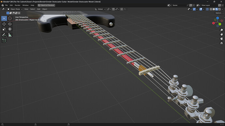Viewport: 225px width, 126px height.
Task: Expand the overlays options arrow
Action: [x=203, y=9]
